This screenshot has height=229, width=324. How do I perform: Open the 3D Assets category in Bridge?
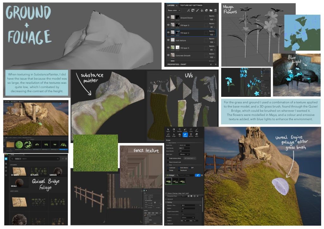pyautogui.click(x=19, y=172)
